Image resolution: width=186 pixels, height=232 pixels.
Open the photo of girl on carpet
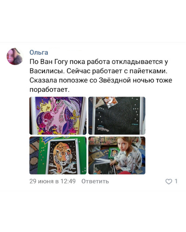click(117, 155)
